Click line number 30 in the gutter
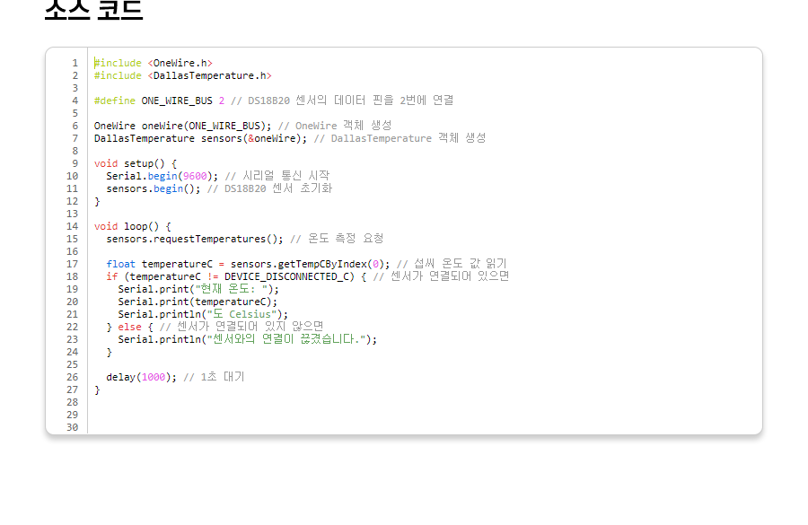This screenshot has height=525, width=808. click(72, 427)
